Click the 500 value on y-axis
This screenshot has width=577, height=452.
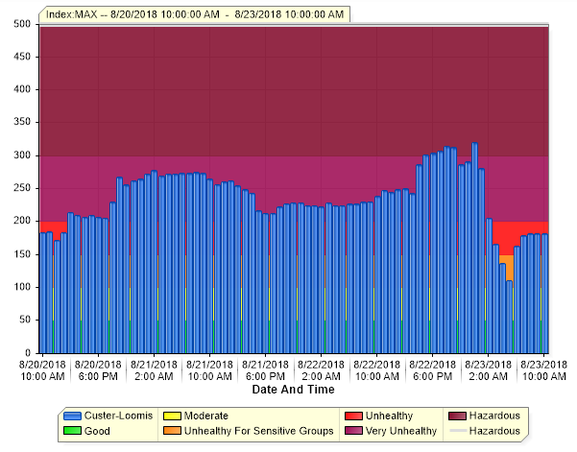tap(21, 24)
